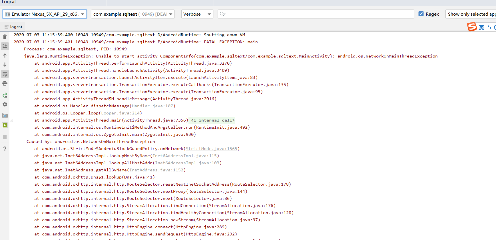The image size is (496, 240).
Task: Click the Sogou input method S icon
Action: click(472, 27)
